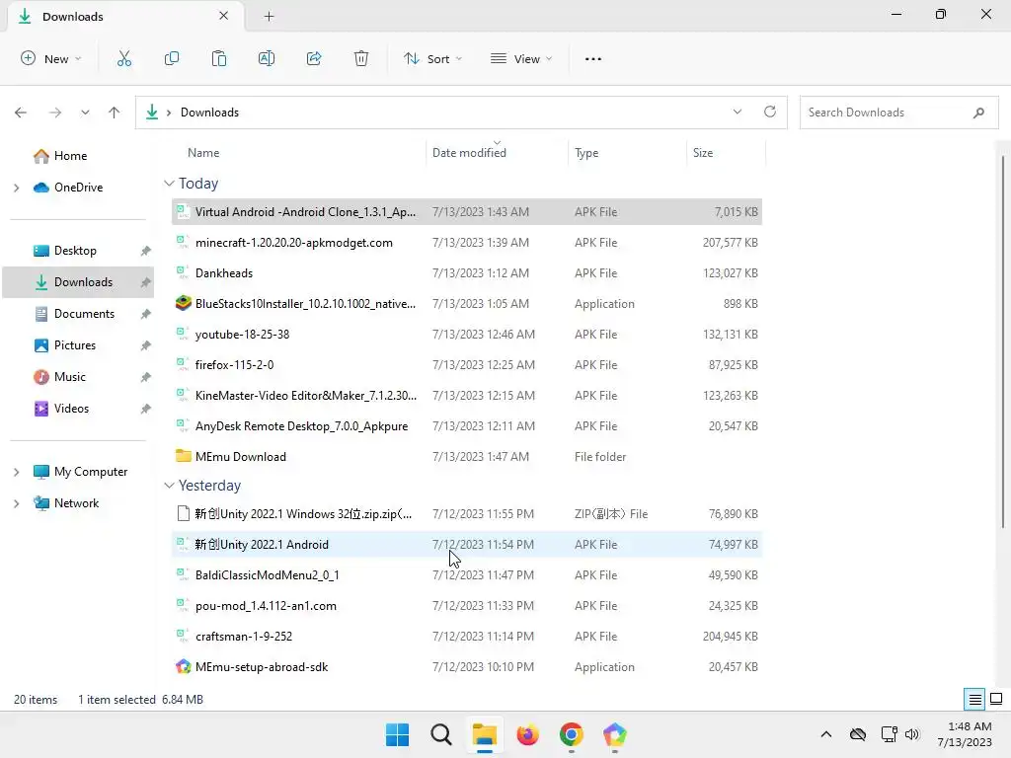Expand OneDrive in navigation pane

[17, 188]
